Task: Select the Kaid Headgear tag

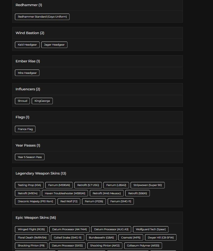Action: coord(27,45)
